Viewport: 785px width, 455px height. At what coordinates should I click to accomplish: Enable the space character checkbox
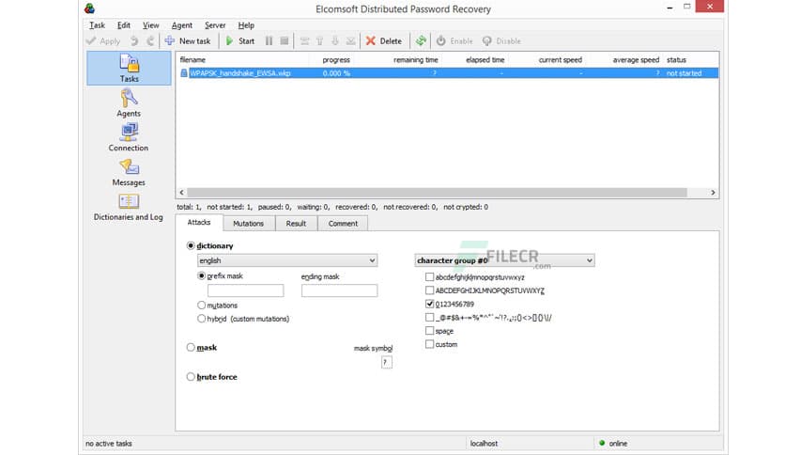pos(429,331)
